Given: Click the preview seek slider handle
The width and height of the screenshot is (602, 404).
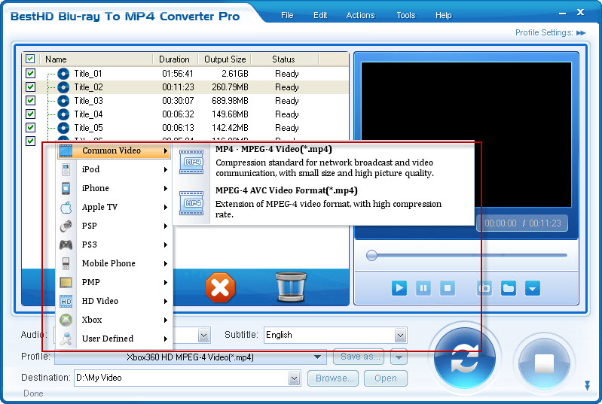Looking at the screenshot, I should [371, 255].
